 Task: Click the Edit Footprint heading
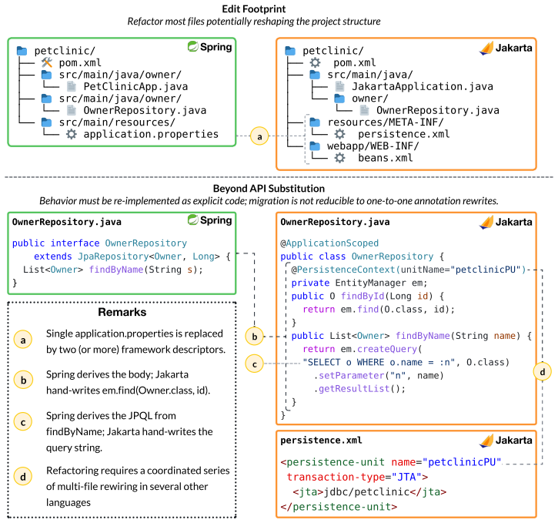click(254, 9)
